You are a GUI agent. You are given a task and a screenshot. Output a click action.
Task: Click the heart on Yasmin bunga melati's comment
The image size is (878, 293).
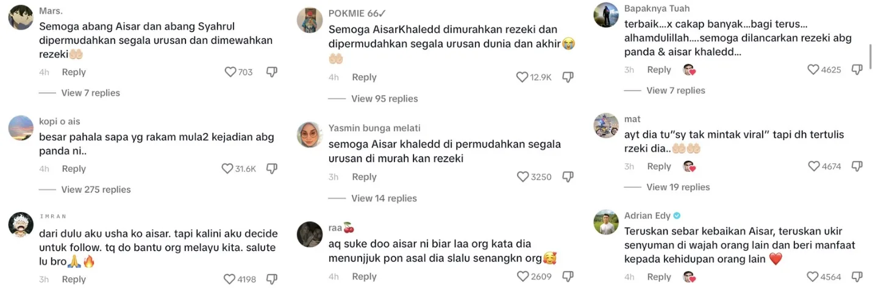tap(523, 177)
